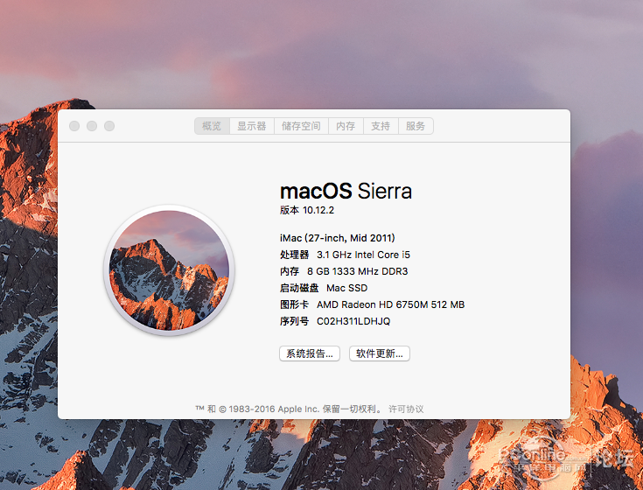The height and width of the screenshot is (490, 643).
Task: Select the 储存空间 tab
Action: pyautogui.click(x=301, y=126)
